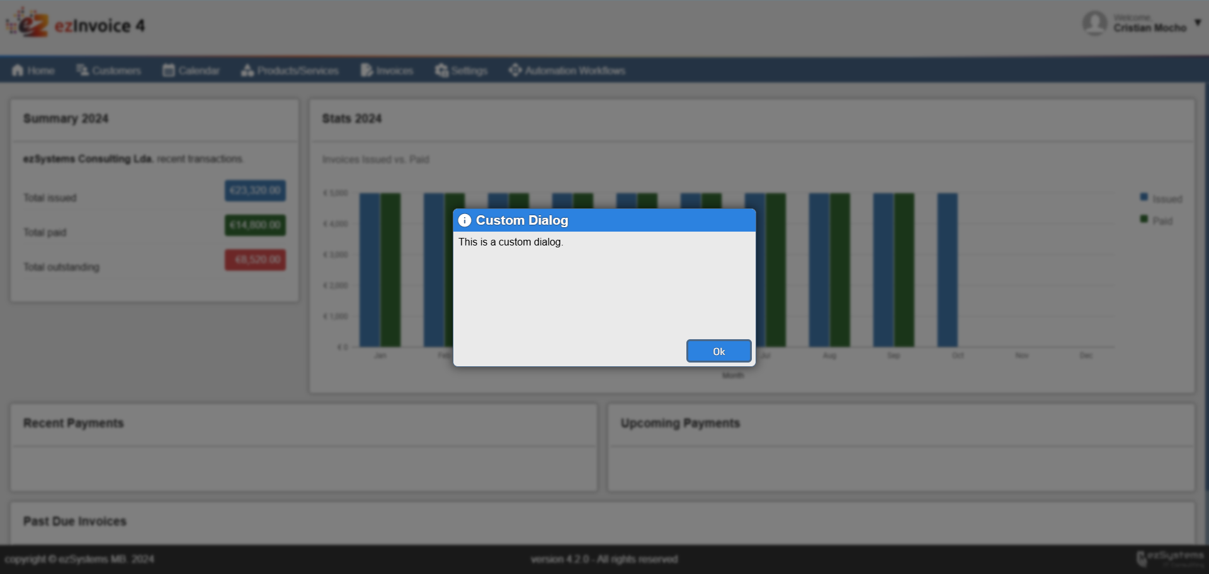Click the Invoices Issued vs. Paid subtitle
Image resolution: width=1209 pixels, height=574 pixels.
pyautogui.click(x=376, y=160)
